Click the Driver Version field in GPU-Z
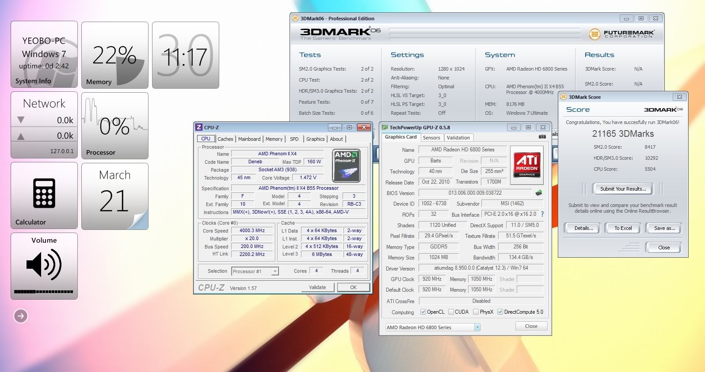 click(x=481, y=268)
